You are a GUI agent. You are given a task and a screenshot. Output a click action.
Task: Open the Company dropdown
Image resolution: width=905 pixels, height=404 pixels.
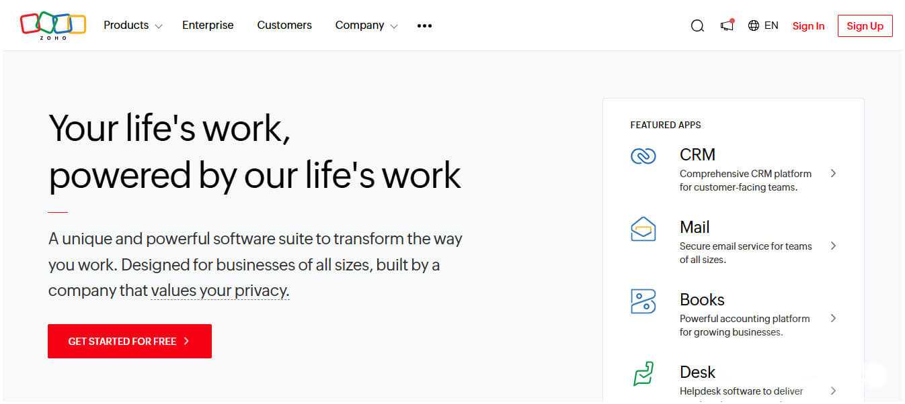[x=366, y=26]
